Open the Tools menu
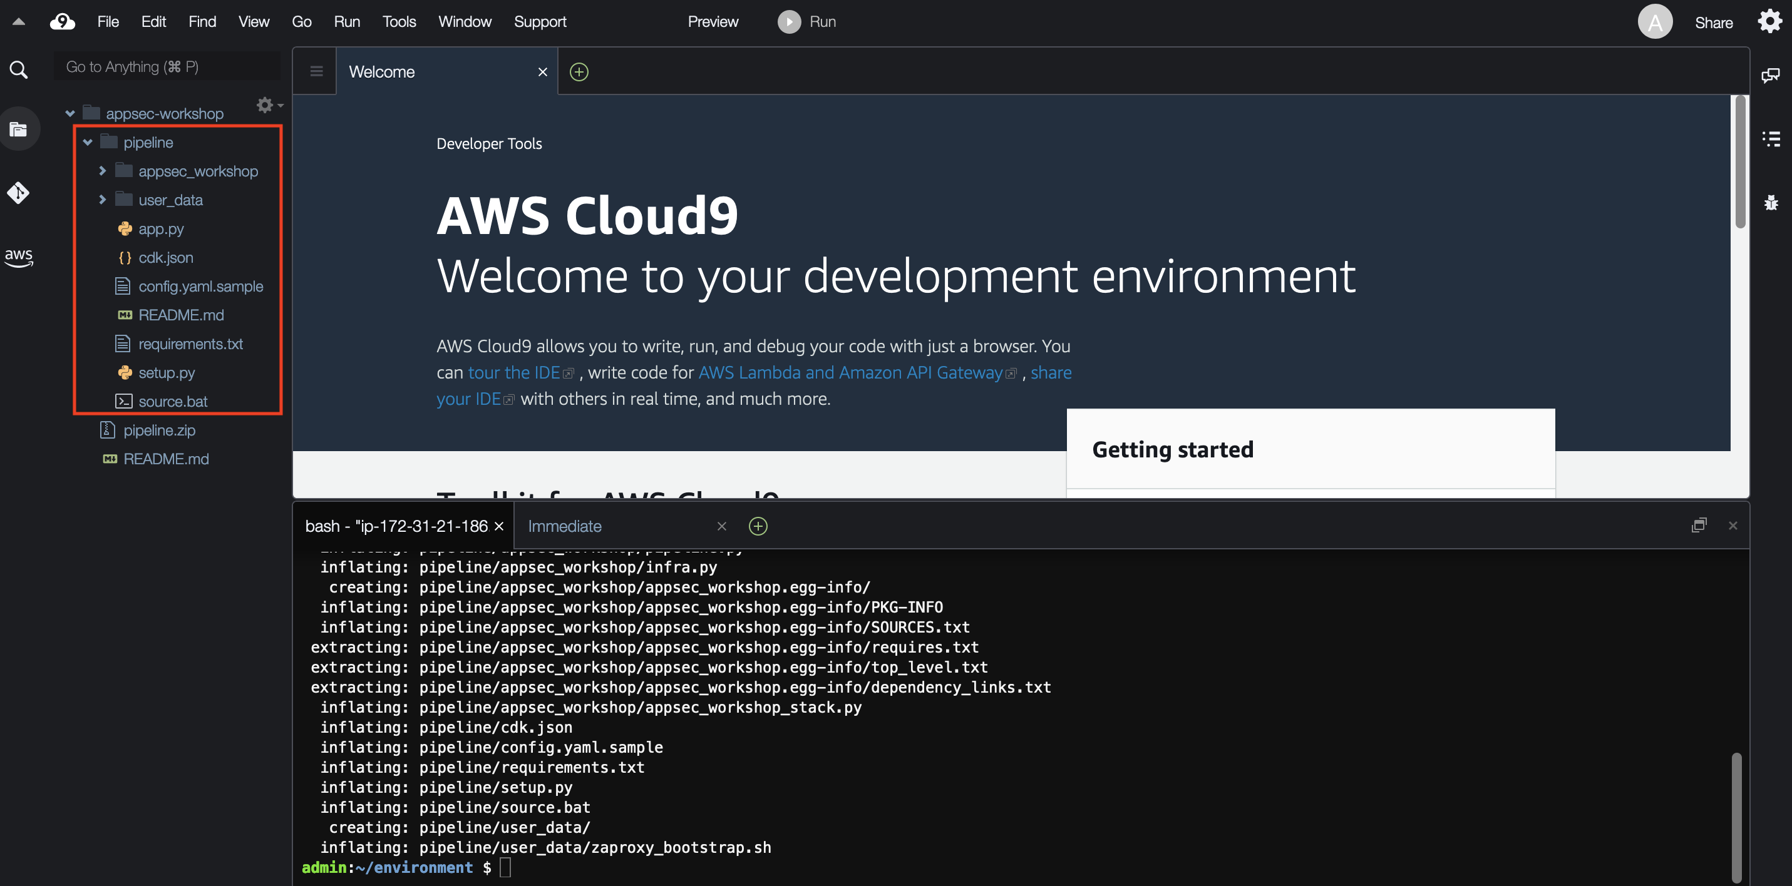Viewport: 1792px width, 886px height. 399,21
